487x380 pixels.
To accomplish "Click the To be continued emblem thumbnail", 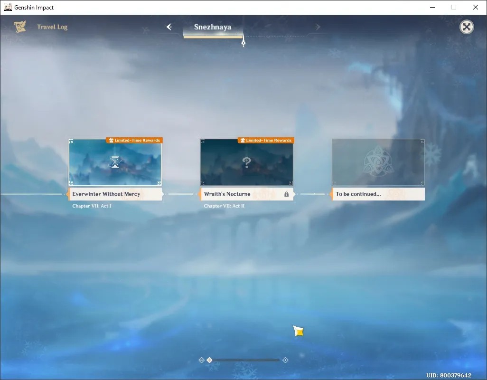I will (378, 162).
